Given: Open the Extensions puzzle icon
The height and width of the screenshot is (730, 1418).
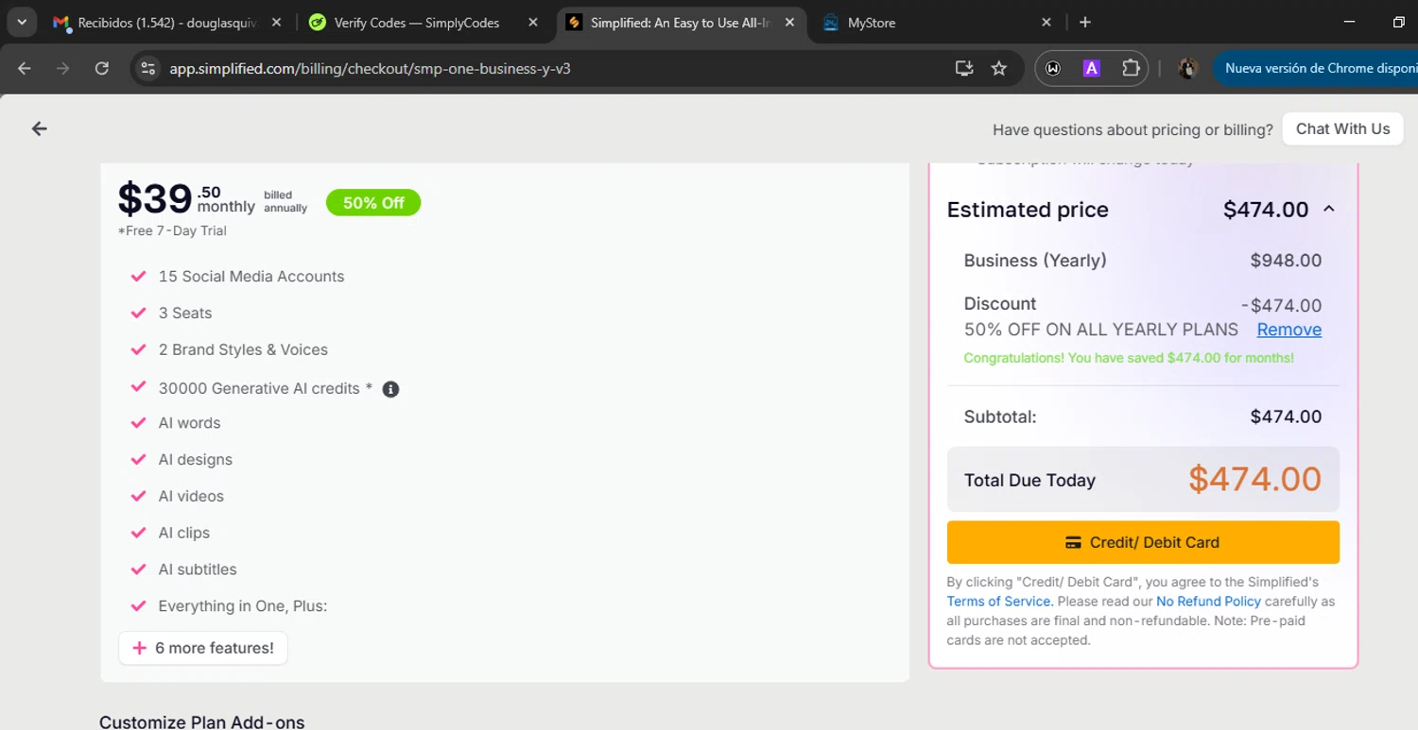Looking at the screenshot, I should (1131, 68).
